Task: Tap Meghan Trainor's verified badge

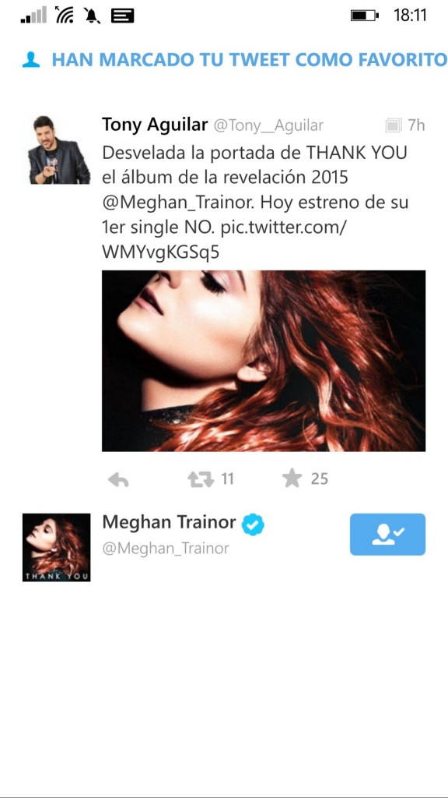Action: pos(253,524)
